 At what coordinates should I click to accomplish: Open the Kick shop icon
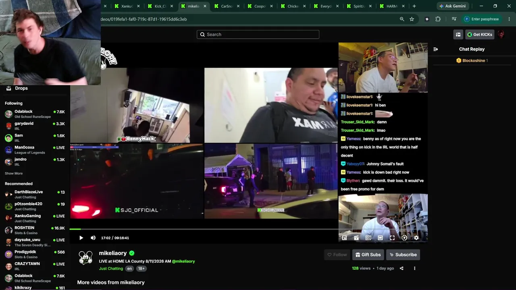458,35
